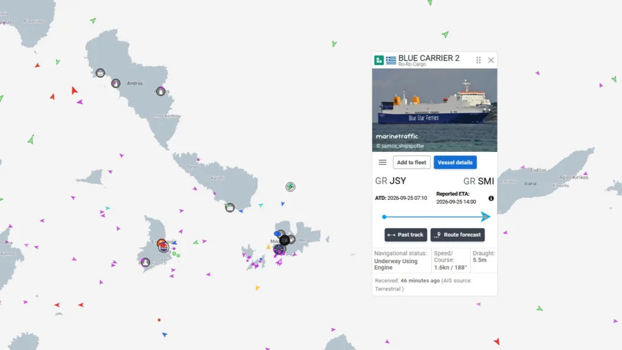
Task: Open the vessel popup hamburger menu
Action: [x=383, y=162]
